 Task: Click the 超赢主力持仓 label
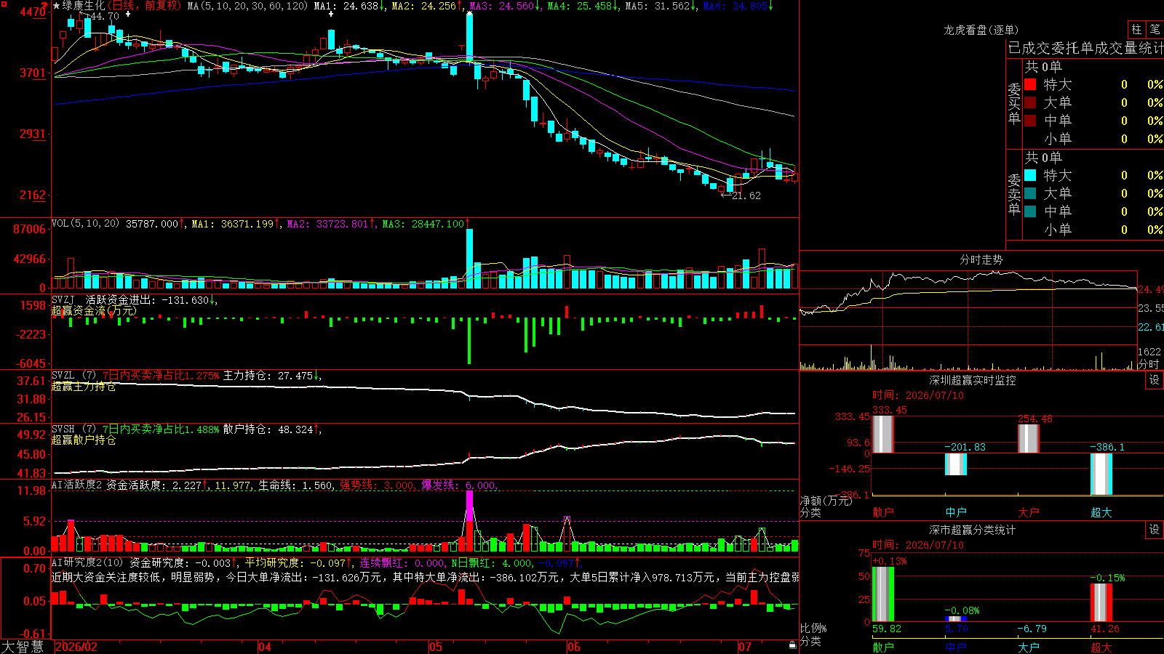coord(84,387)
